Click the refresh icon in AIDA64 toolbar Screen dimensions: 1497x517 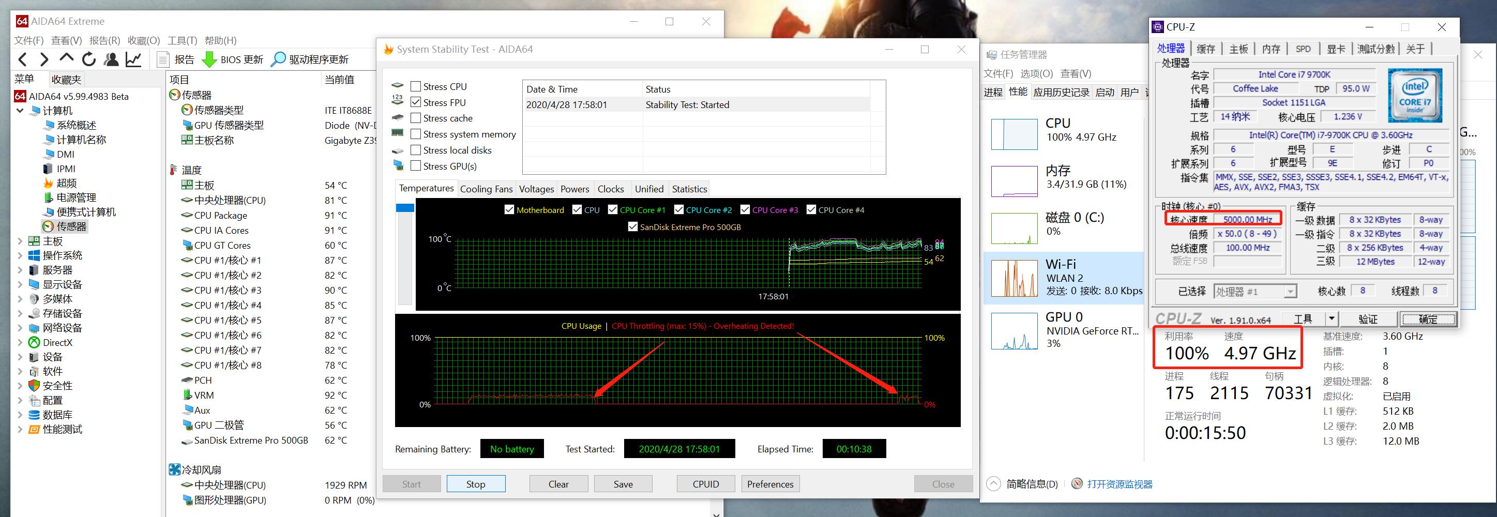(x=89, y=59)
